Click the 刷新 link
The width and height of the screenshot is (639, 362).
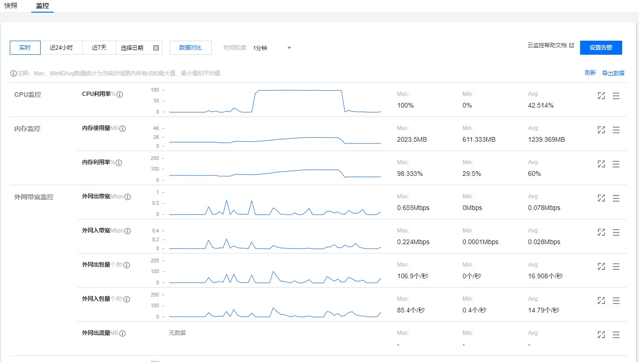[x=590, y=73]
